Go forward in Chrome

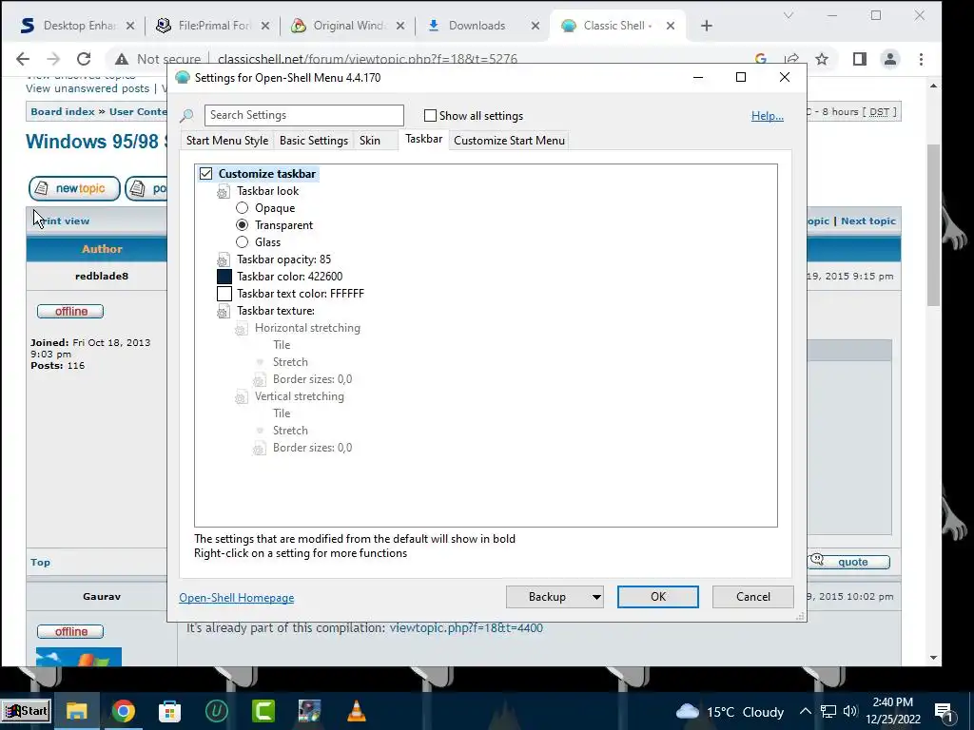click(x=53, y=59)
